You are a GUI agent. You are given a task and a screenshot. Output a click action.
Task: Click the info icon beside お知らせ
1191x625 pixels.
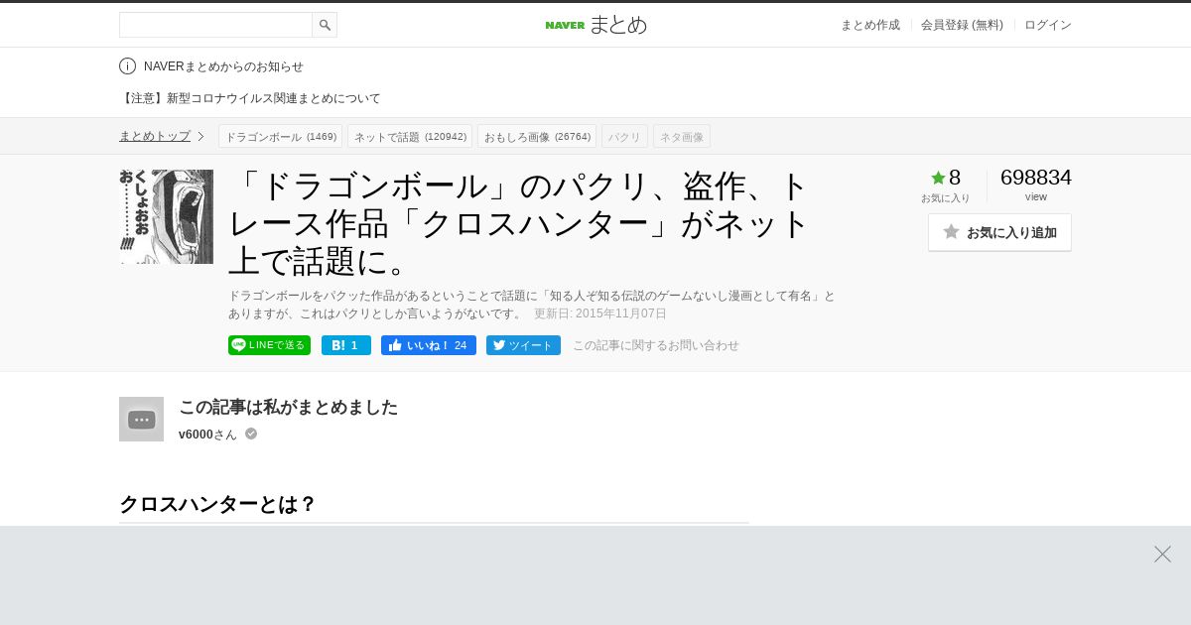click(x=127, y=66)
